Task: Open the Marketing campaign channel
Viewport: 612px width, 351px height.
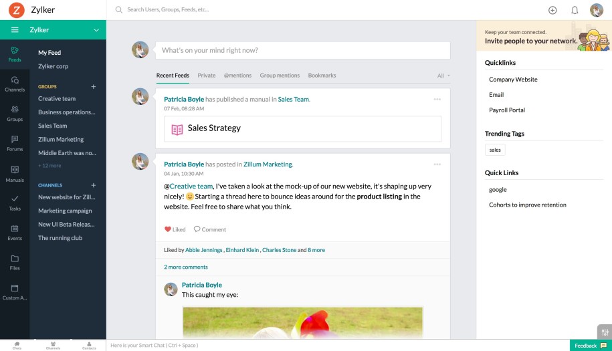Action: point(65,211)
